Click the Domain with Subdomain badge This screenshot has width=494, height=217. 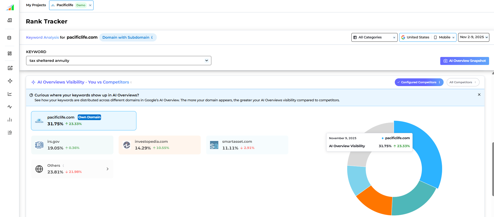pyautogui.click(x=128, y=37)
